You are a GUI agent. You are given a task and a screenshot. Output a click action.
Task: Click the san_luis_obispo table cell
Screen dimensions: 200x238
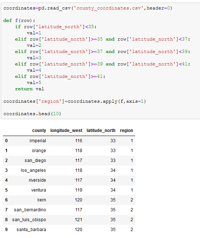click(x=29, y=220)
